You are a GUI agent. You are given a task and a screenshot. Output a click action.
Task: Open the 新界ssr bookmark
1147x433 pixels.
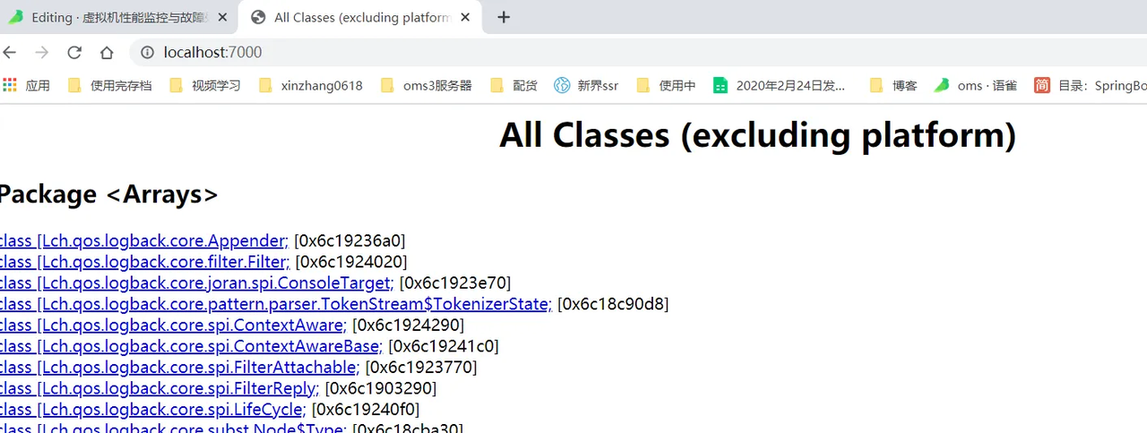pos(586,86)
